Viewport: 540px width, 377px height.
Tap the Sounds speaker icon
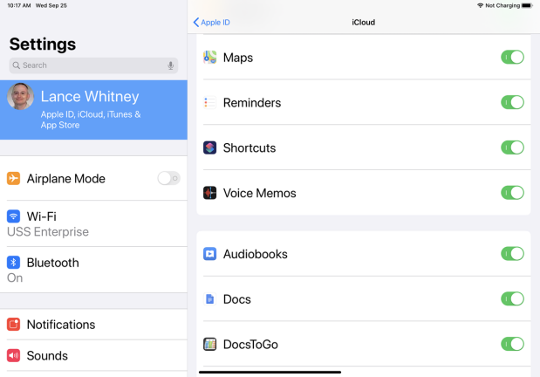[x=13, y=355]
